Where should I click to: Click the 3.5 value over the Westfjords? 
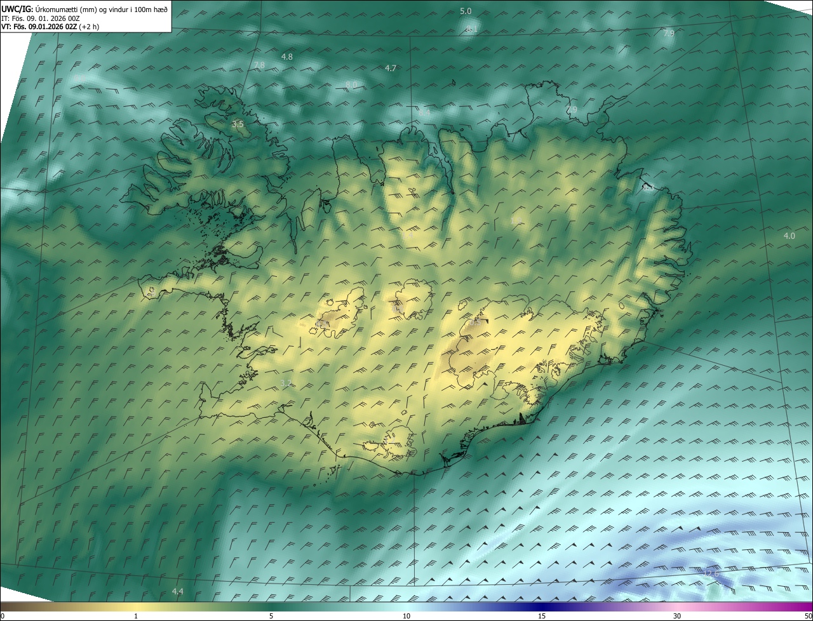[238, 124]
